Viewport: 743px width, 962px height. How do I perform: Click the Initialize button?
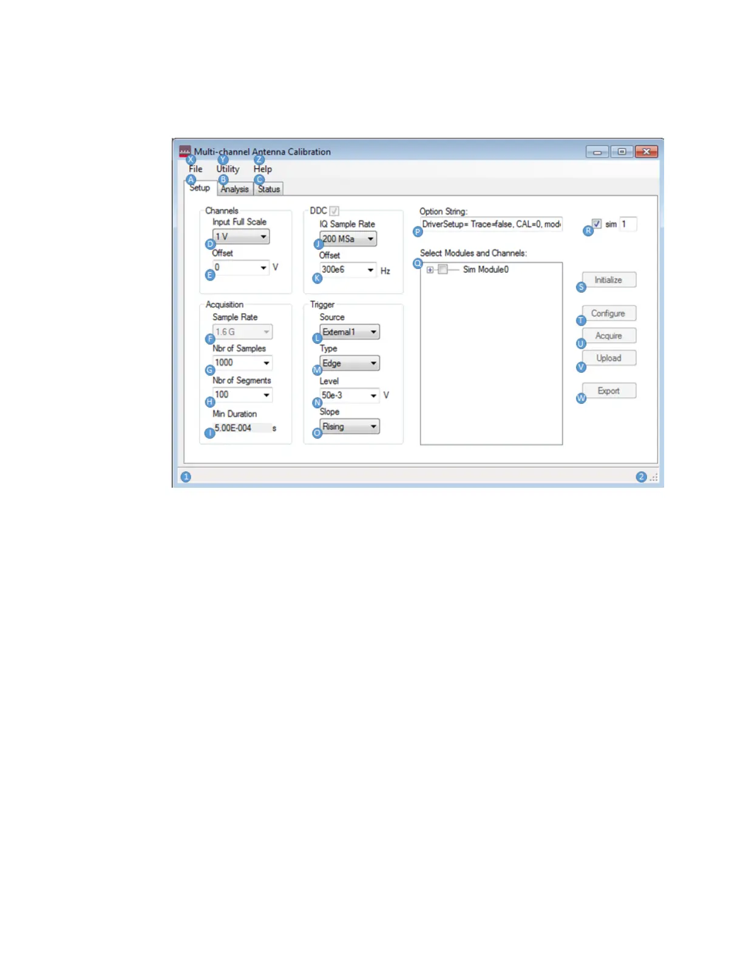(x=609, y=280)
